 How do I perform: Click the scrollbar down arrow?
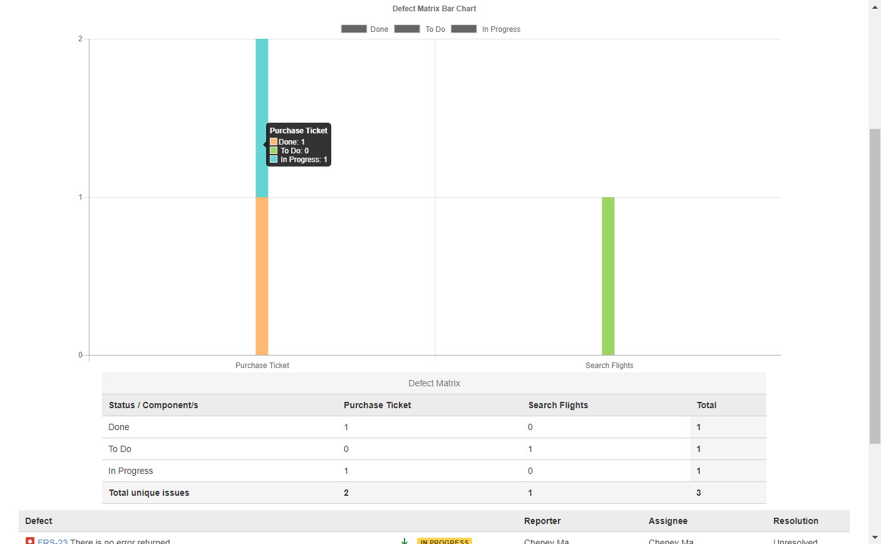pyautogui.click(x=875, y=537)
